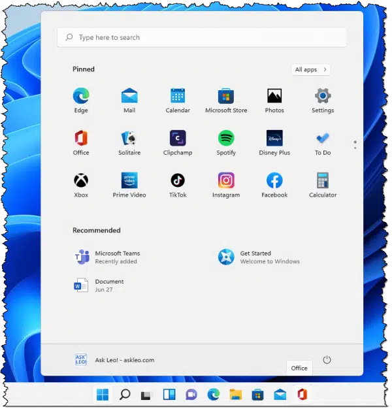
Task: Open Instagram app
Action: [226, 185]
